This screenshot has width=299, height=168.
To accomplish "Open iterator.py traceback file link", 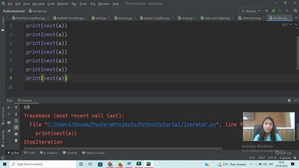I will [132, 125].
